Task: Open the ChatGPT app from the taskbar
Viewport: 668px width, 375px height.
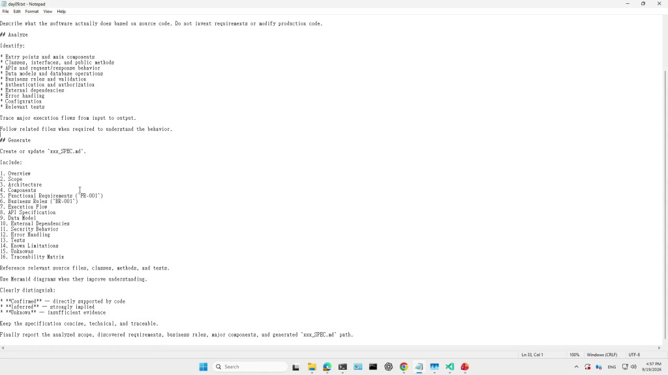Action: pos(389,367)
